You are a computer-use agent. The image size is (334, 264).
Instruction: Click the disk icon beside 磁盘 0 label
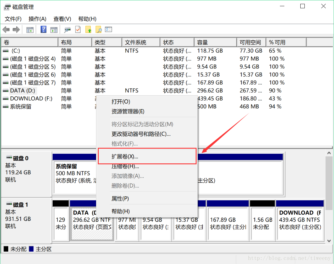tap(9, 158)
